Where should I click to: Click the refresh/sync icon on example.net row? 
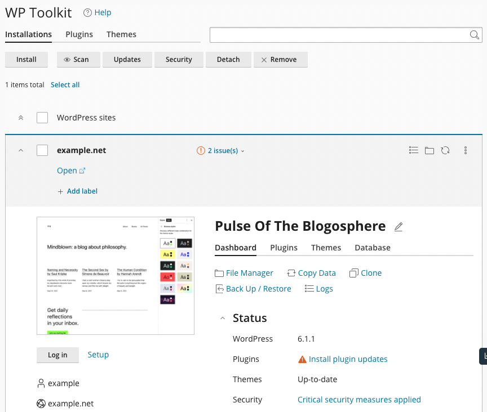coord(445,150)
